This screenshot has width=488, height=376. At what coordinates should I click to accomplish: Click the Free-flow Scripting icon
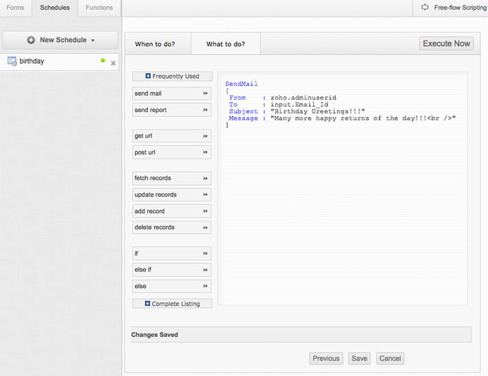point(425,8)
